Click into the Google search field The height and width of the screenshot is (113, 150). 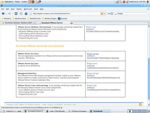coord(132,14)
